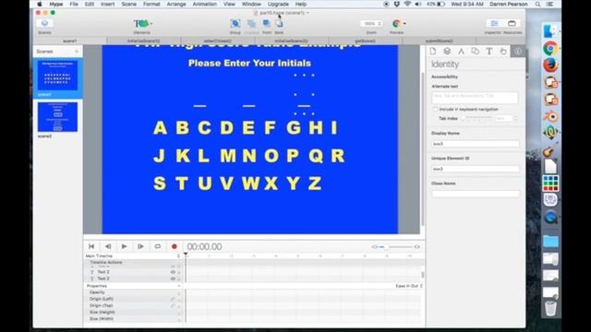Select the Timeline Actions row
This screenshot has height=332, width=591.
coord(133,262)
